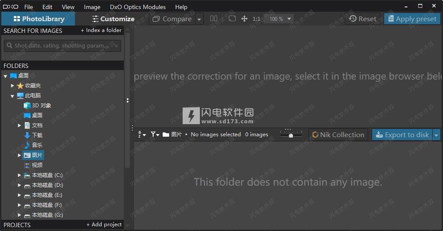Open the View menu

[68, 7]
